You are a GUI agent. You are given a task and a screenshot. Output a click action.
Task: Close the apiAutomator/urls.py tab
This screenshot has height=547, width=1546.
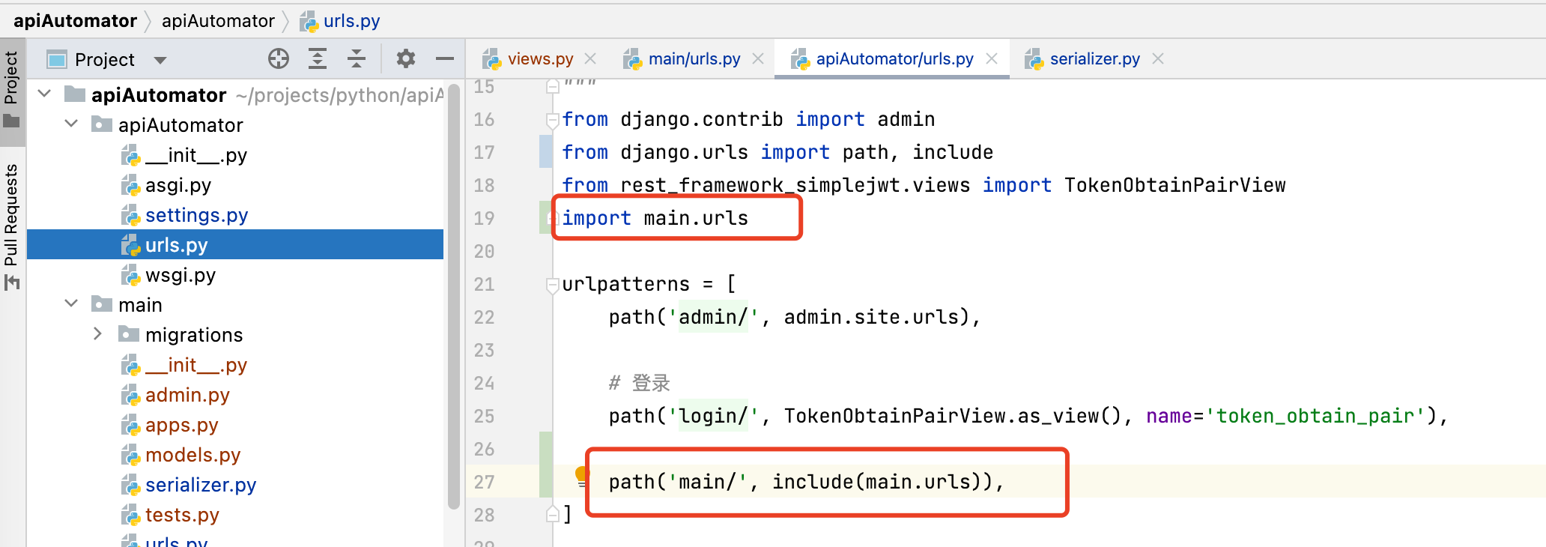(x=992, y=58)
